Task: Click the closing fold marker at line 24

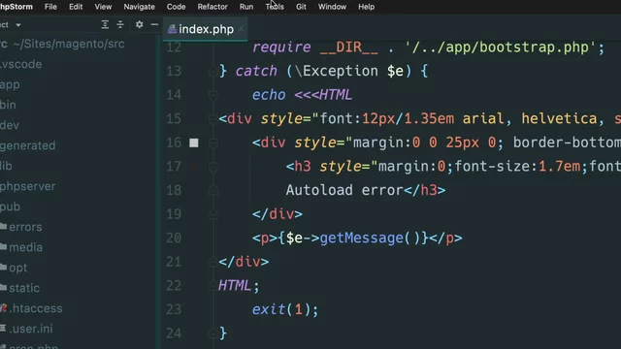Action: pyautogui.click(x=213, y=333)
